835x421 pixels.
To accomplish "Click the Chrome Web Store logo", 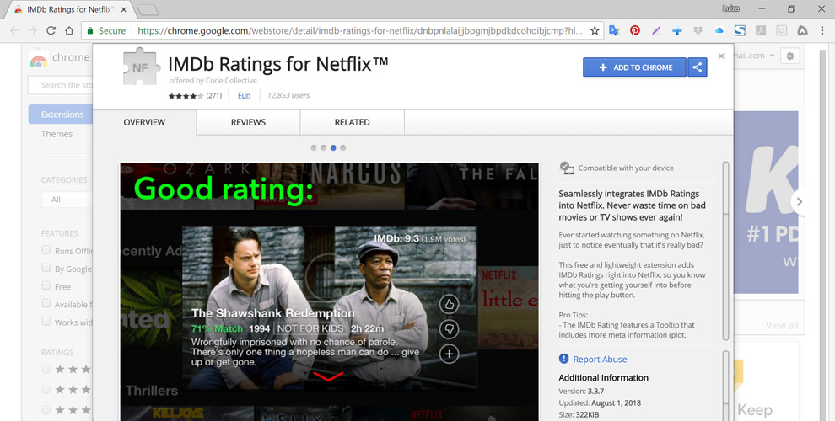I will tap(38, 58).
